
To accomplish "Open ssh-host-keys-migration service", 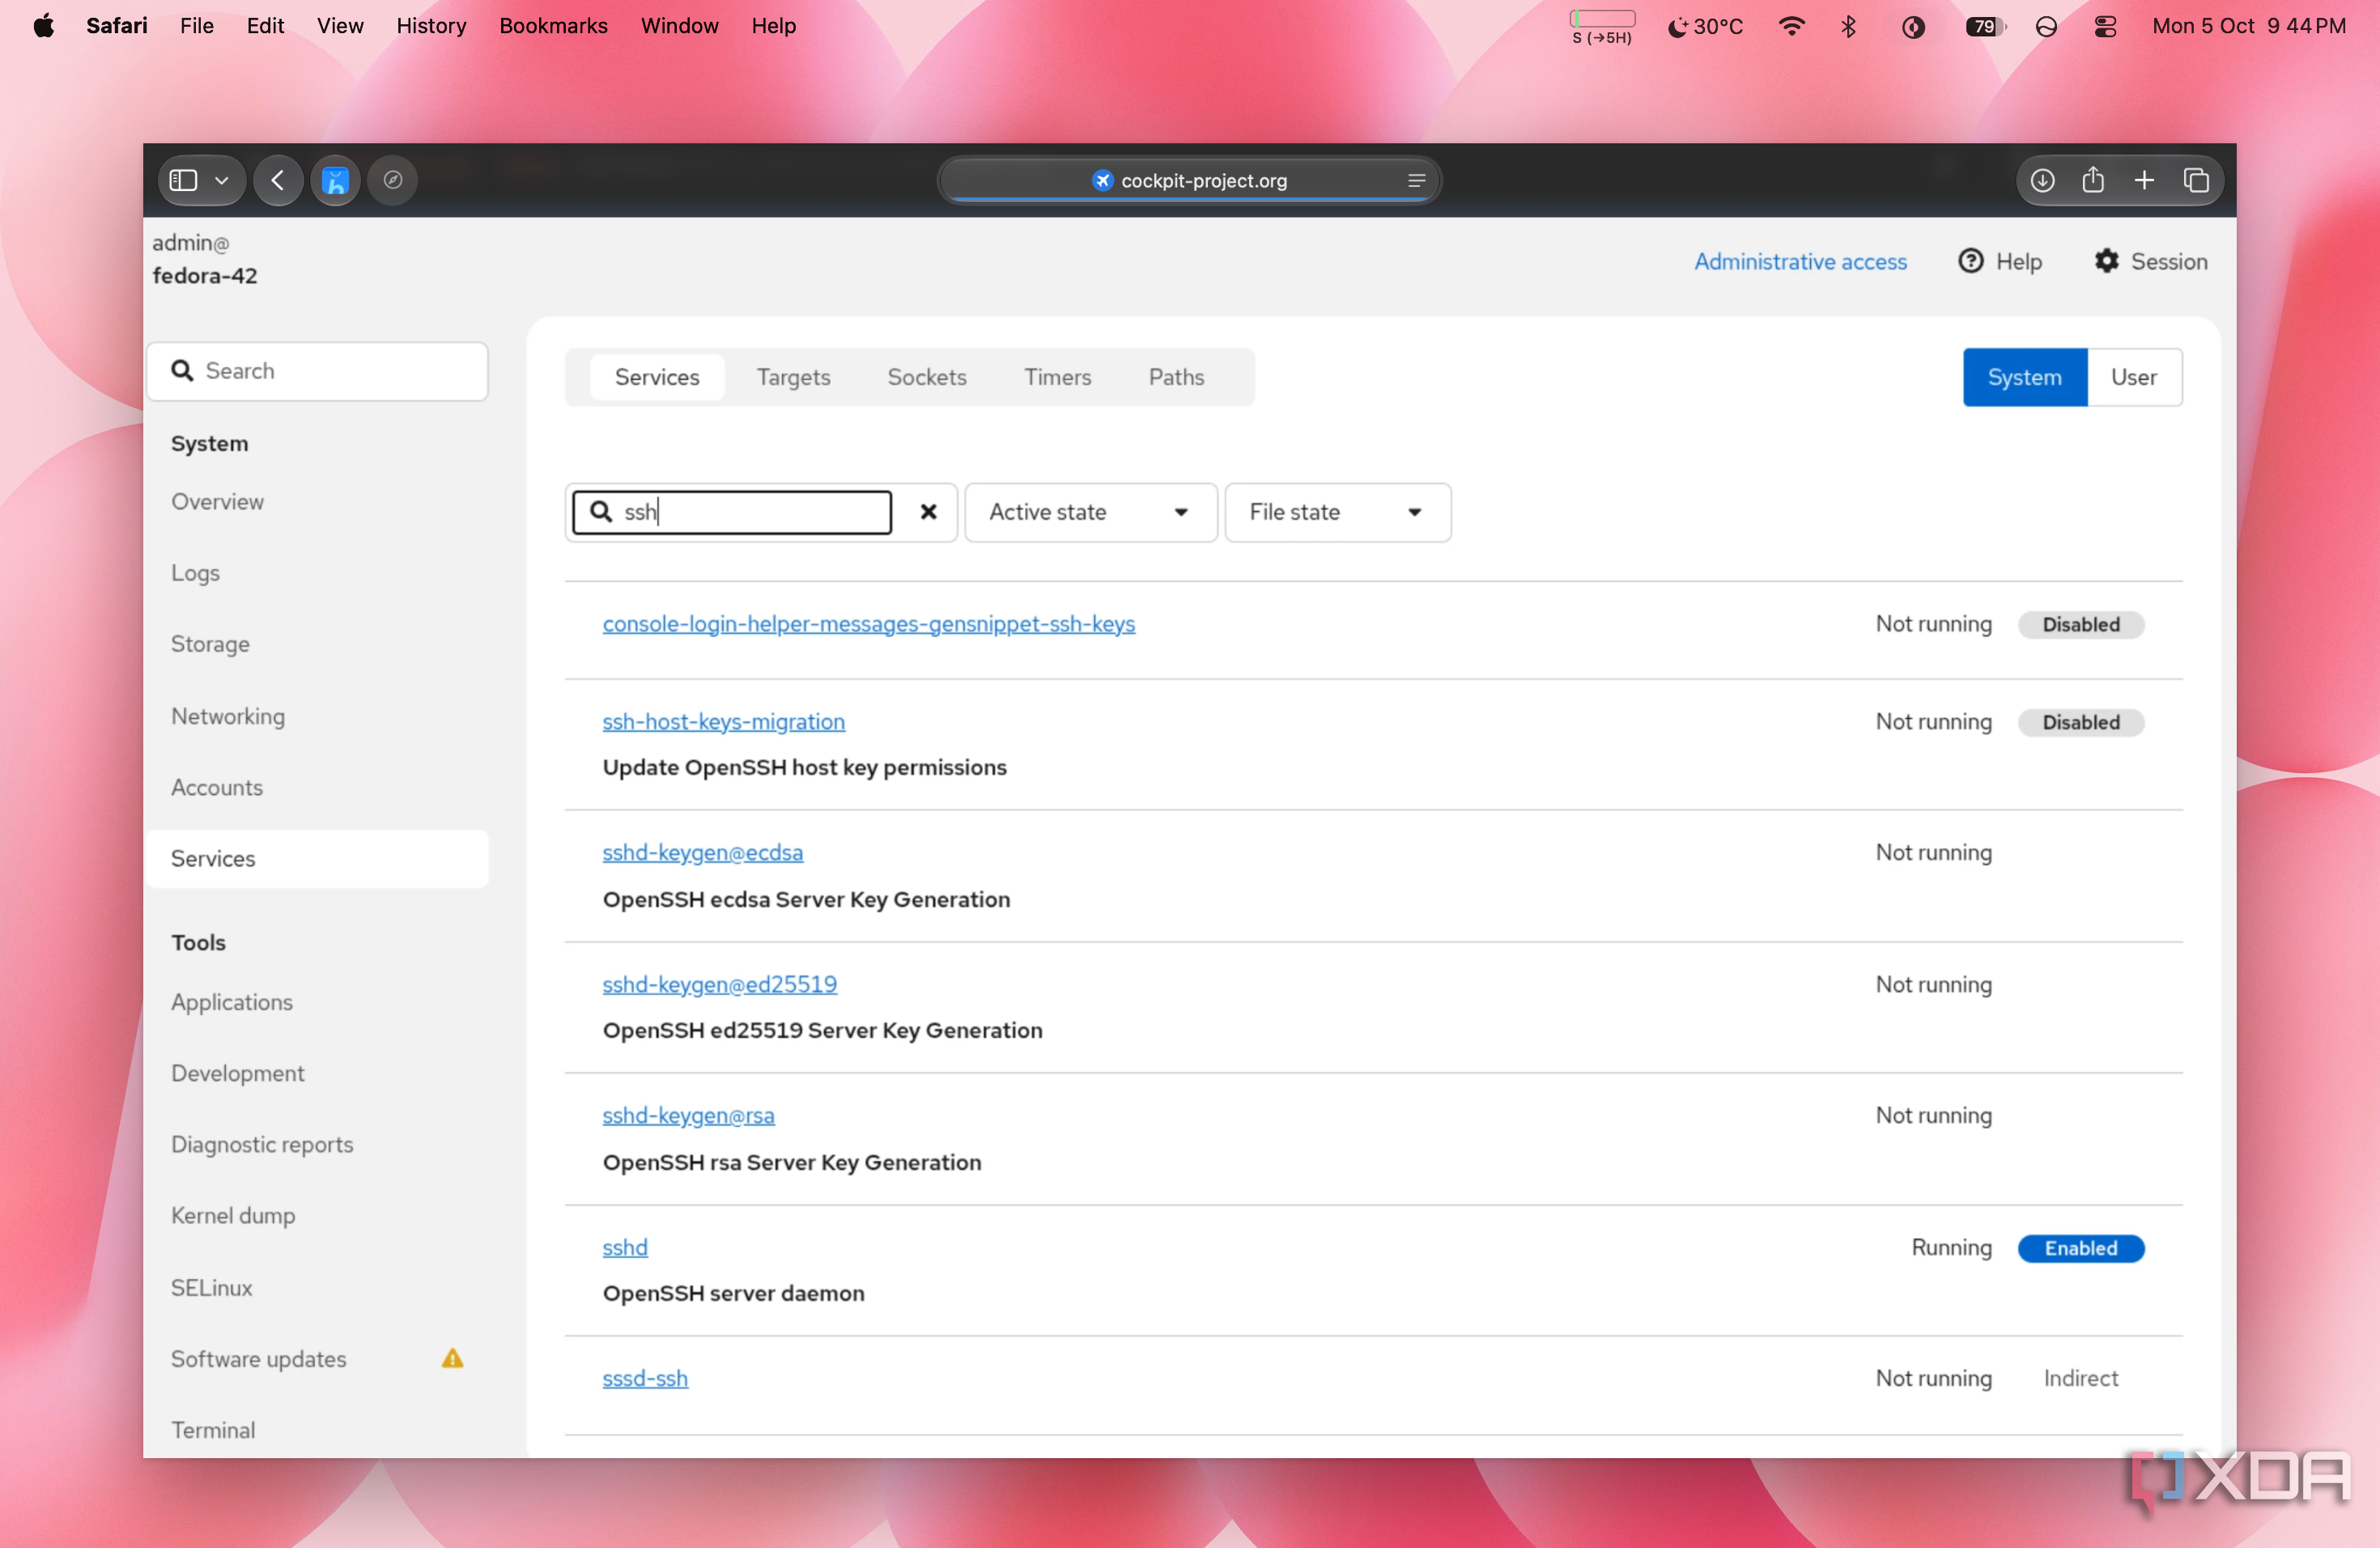I will coord(724,721).
